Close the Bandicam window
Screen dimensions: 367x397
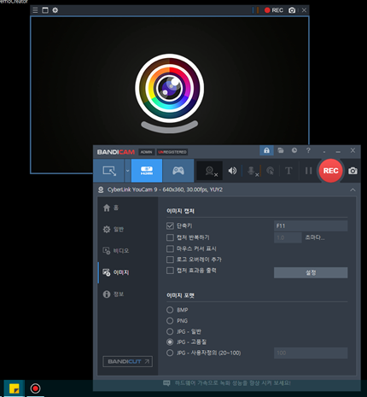(x=352, y=150)
